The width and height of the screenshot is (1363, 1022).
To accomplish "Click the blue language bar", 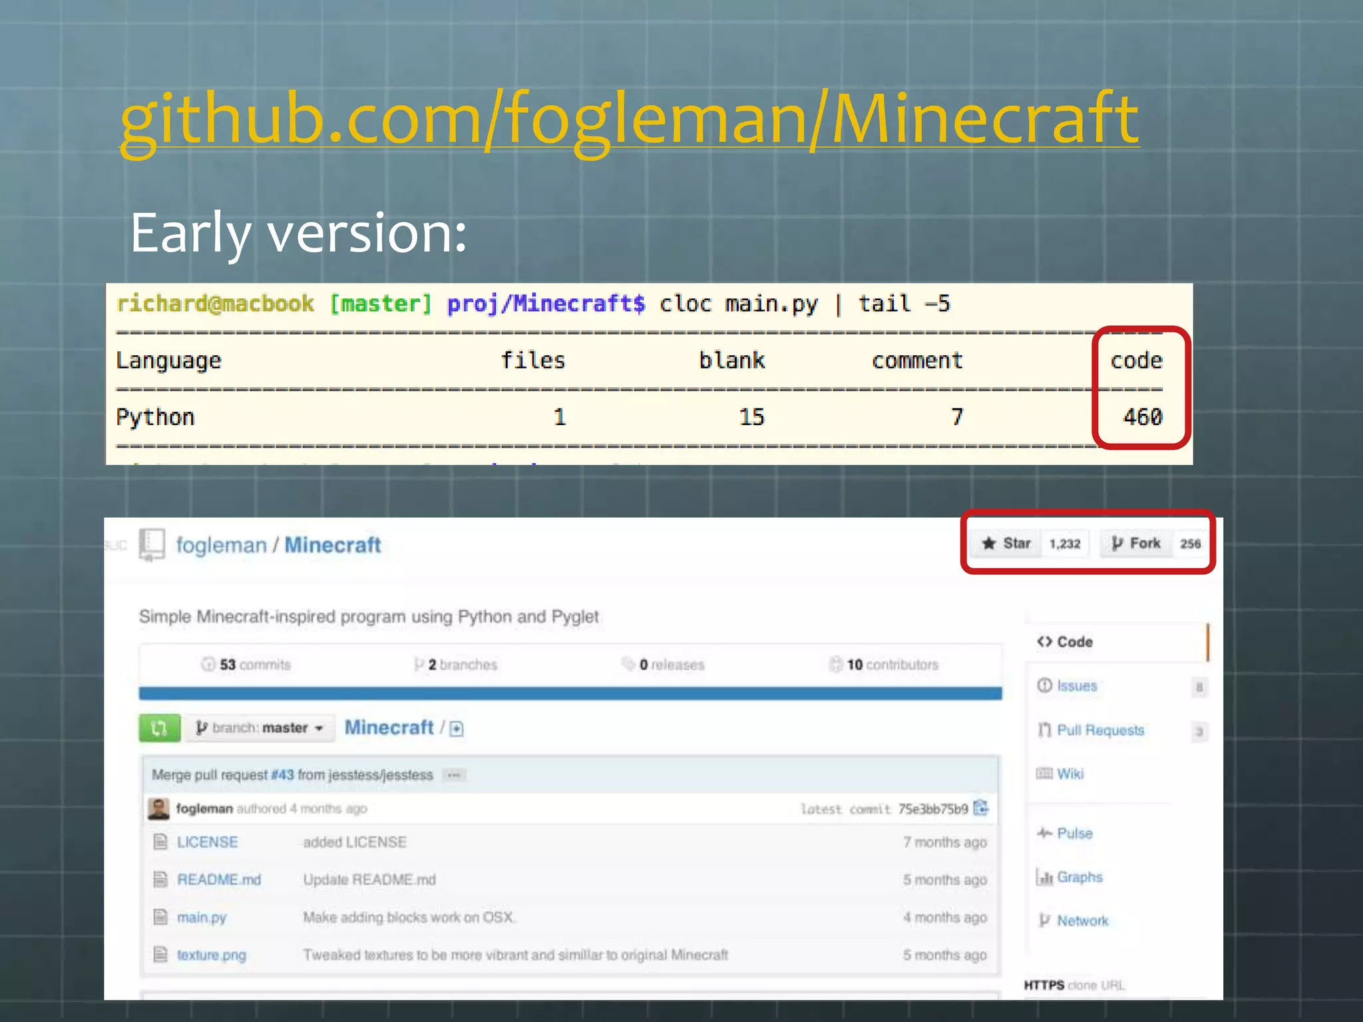I will tap(570, 693).
